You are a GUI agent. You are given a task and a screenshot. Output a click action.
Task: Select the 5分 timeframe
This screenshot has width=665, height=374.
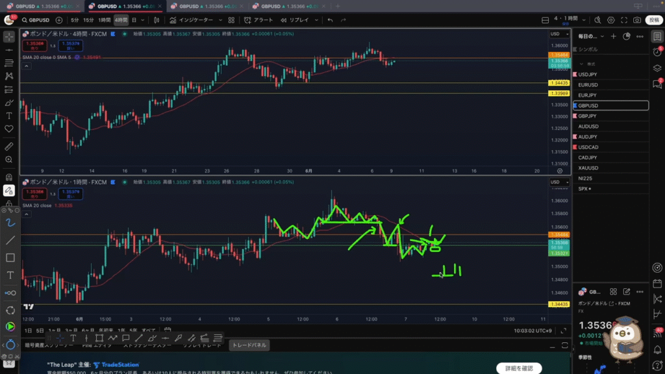point(75,20)
